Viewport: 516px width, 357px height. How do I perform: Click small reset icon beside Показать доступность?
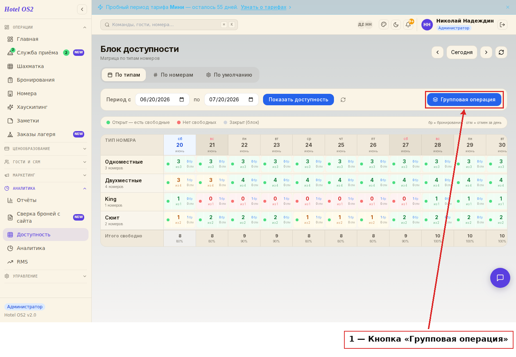tap(343, 100)
